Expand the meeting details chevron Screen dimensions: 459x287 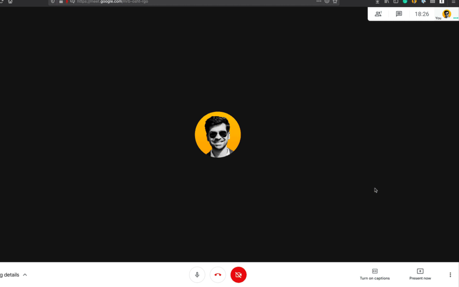click(25, 275)
